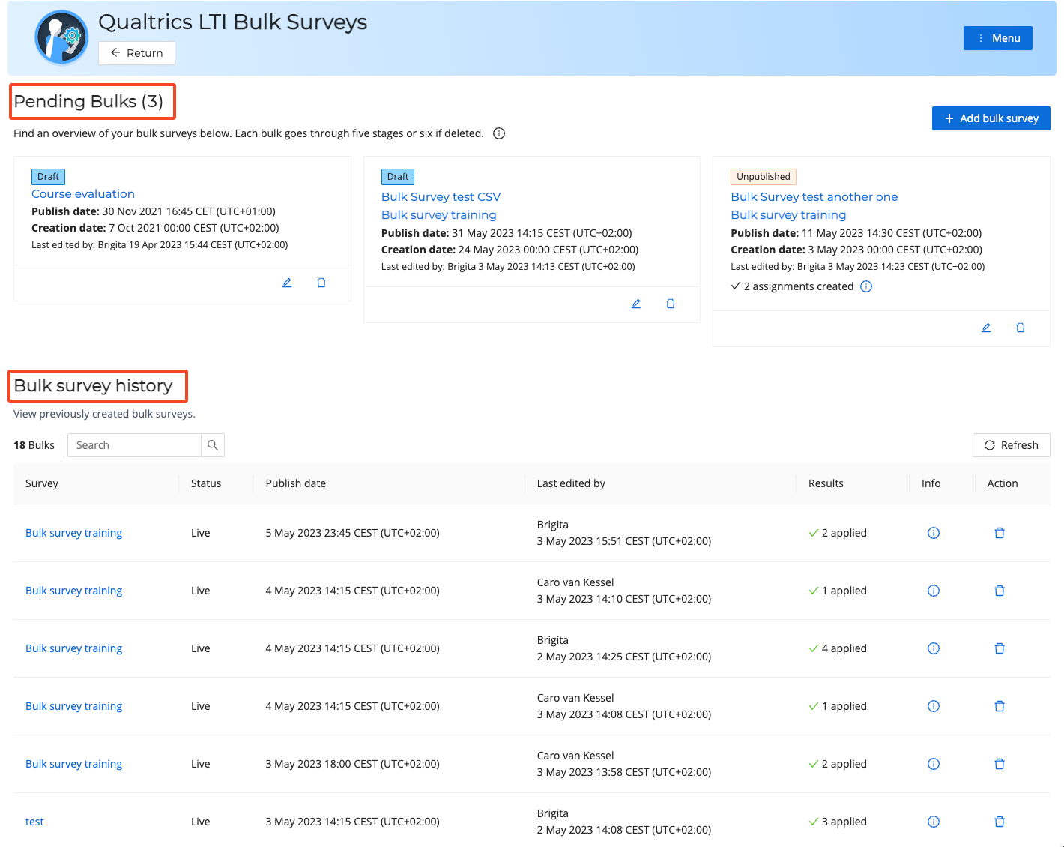Click the 18 Bulks count
1064x847 pixels.
coord(34,445)
